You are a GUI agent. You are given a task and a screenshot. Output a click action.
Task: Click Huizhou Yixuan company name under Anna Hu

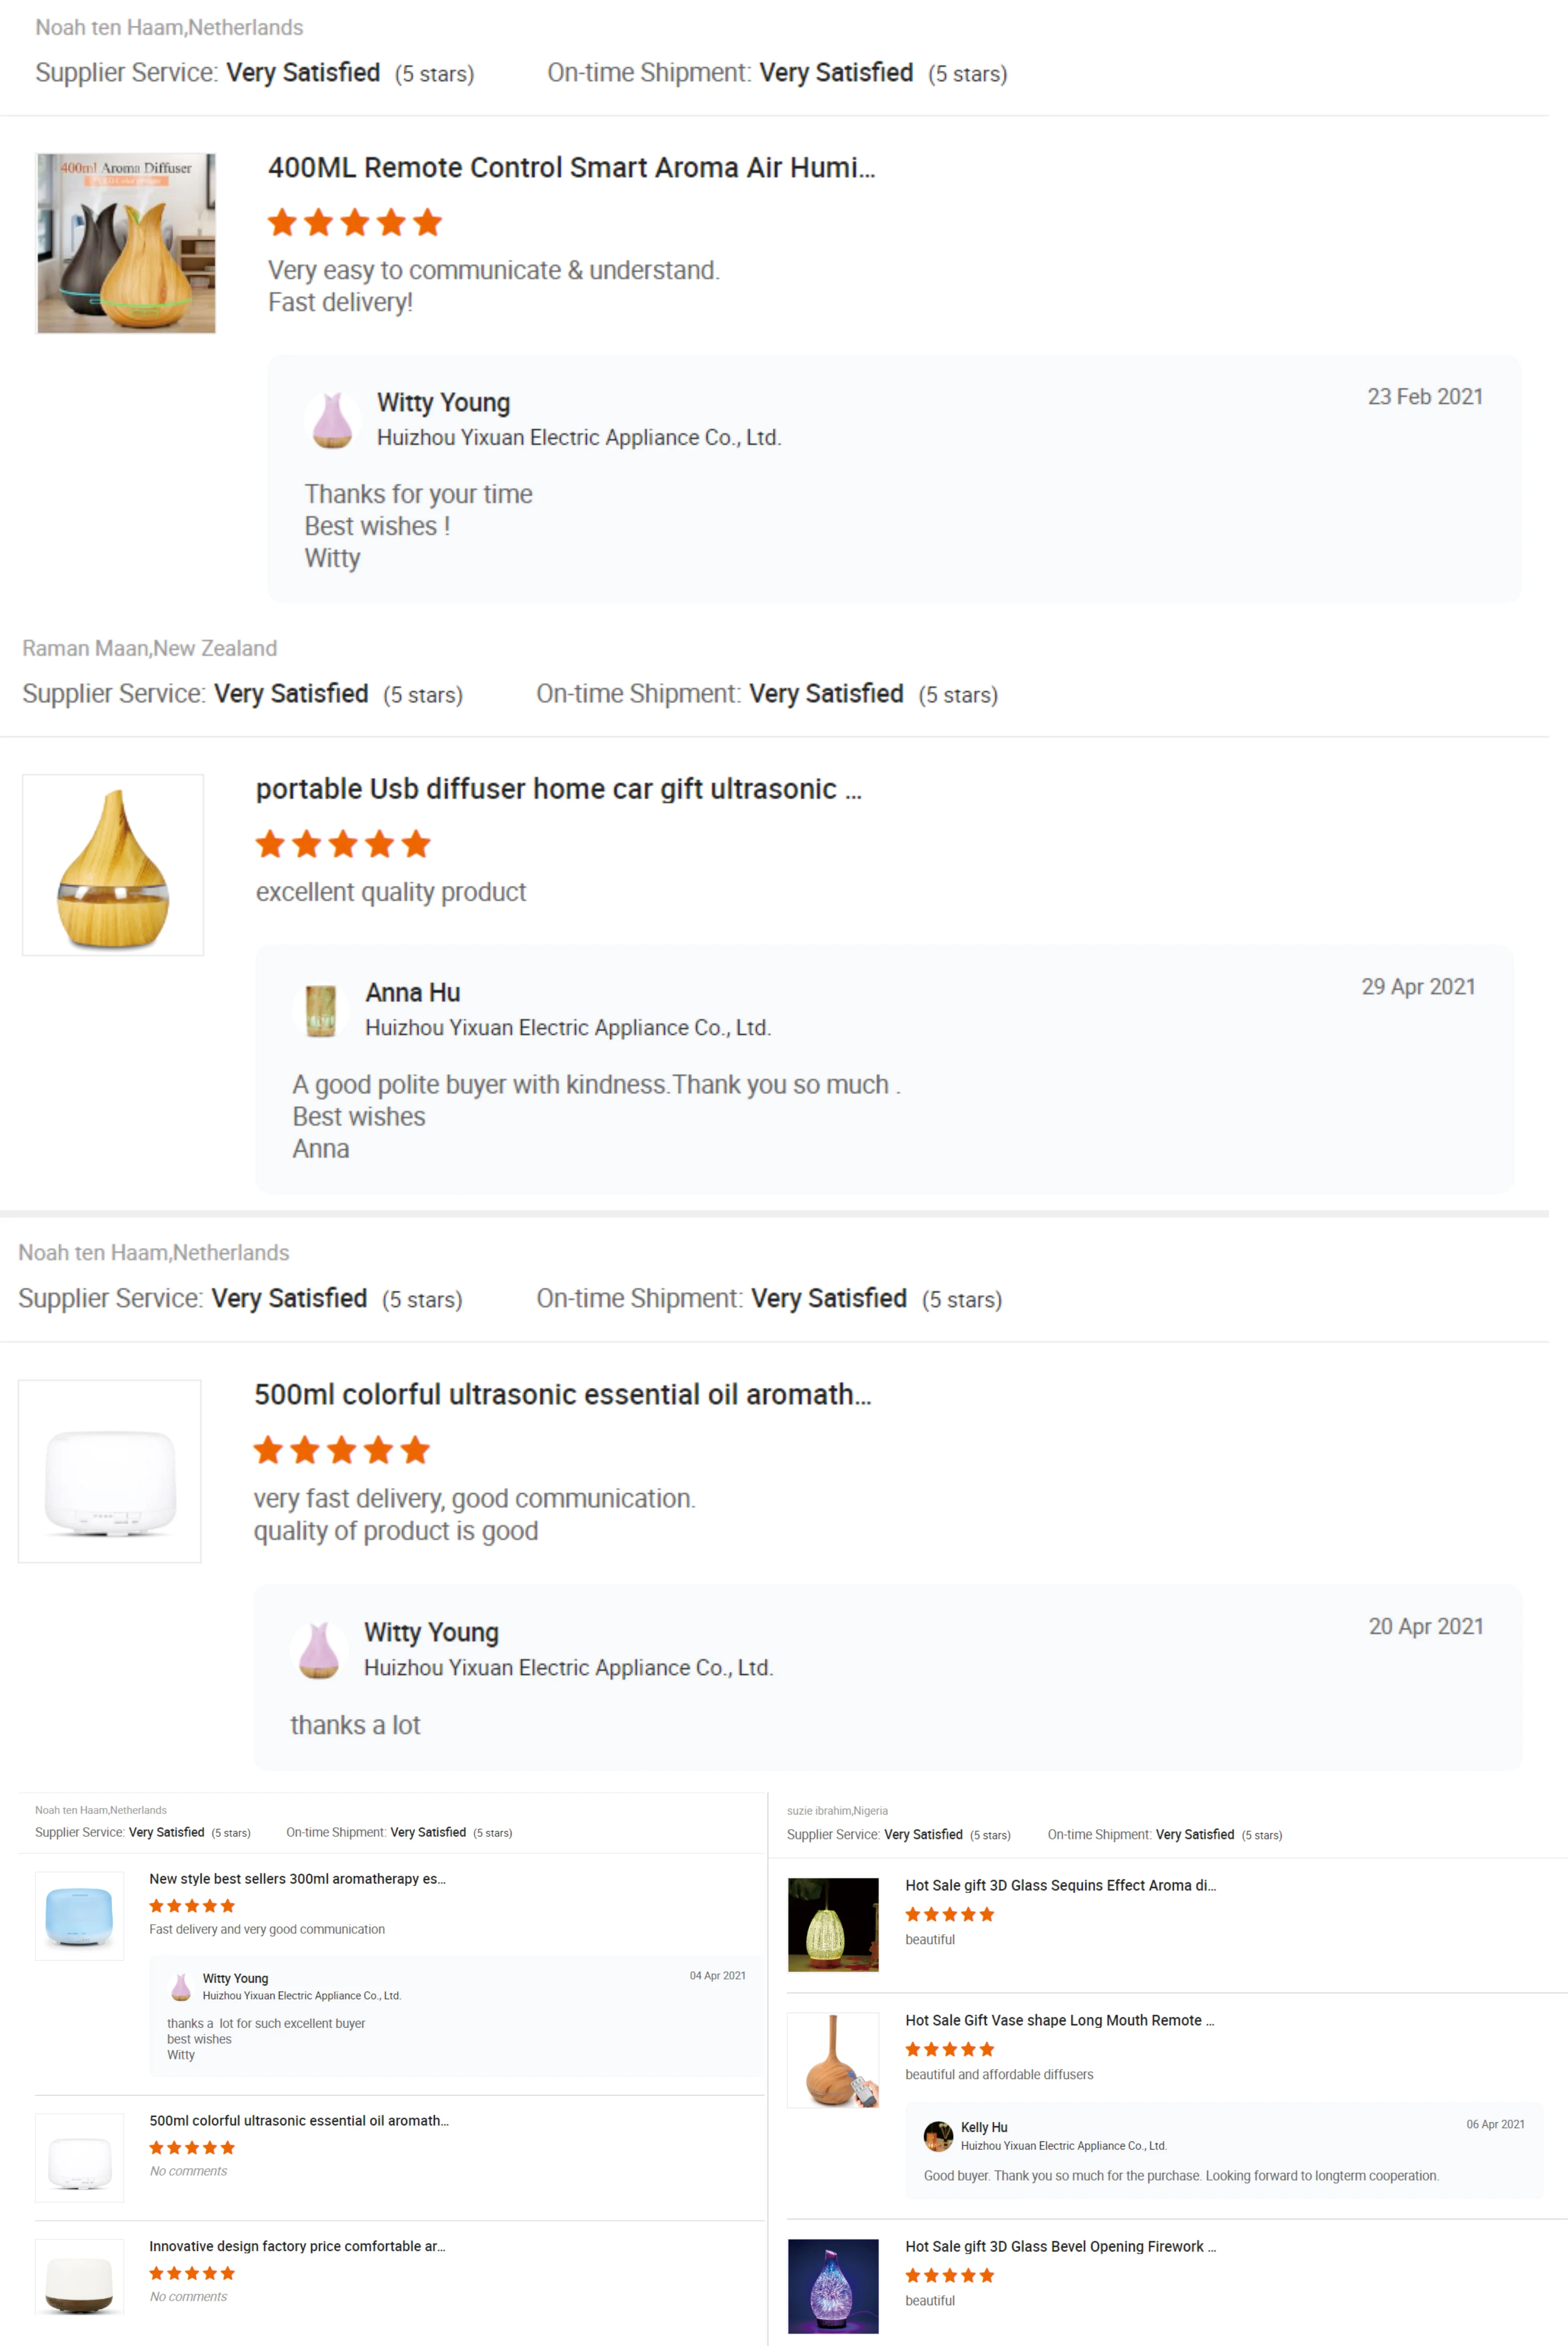point(567,1028)
